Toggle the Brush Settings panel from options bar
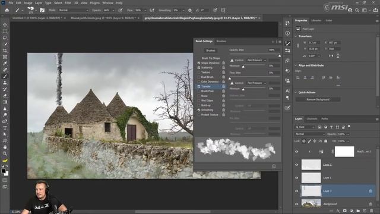This screenshot has height=214, width=380. 42,10
